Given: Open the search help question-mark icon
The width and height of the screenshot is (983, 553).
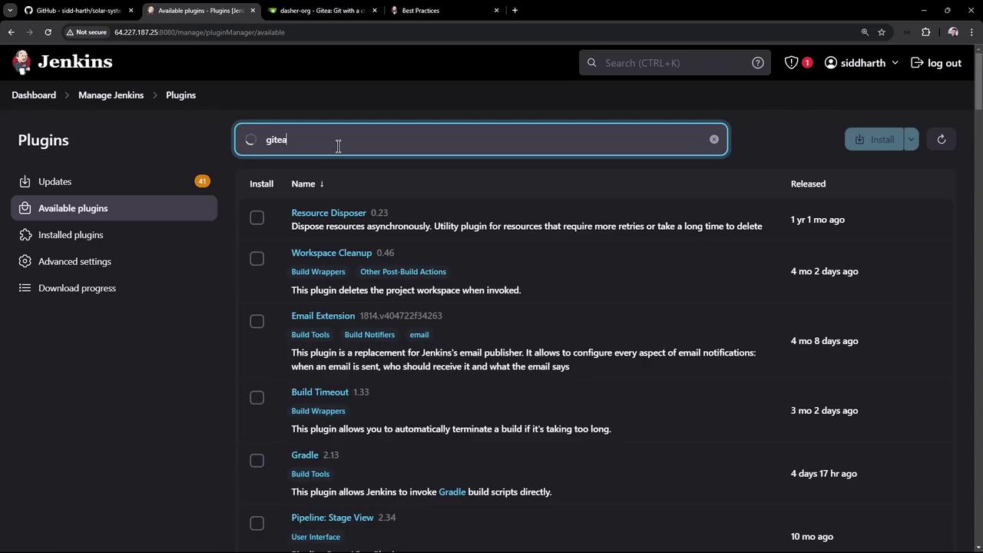Looking at the screenshot, I should [x=758, y=63].
